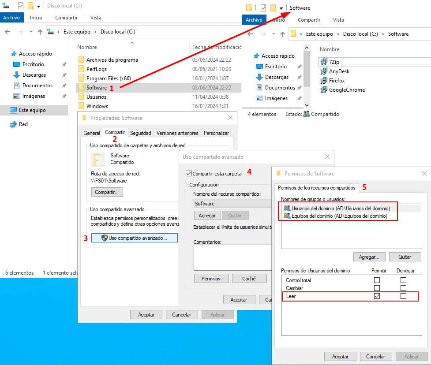Select the GoogleChrome installer icon

pyautogui.click(x=324, y=90)
